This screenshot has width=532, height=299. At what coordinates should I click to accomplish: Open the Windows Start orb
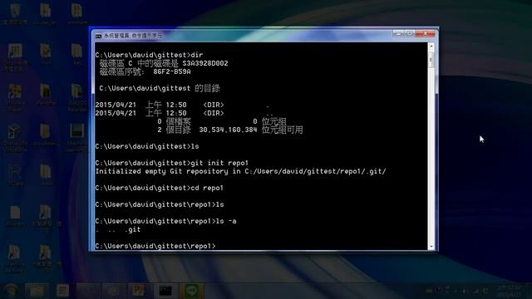click(x=11, y=291)
